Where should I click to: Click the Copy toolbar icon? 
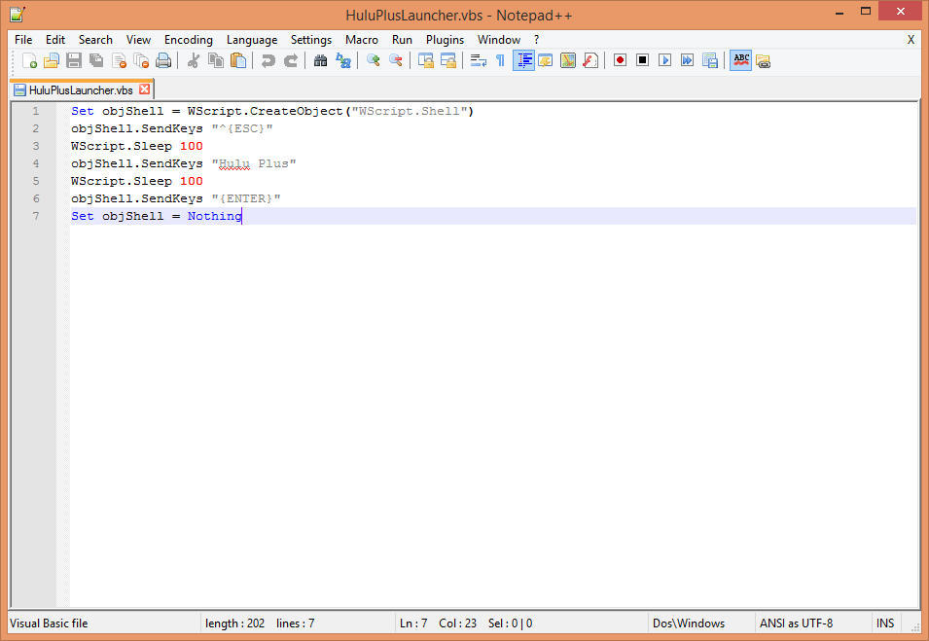tap(216, 60)
